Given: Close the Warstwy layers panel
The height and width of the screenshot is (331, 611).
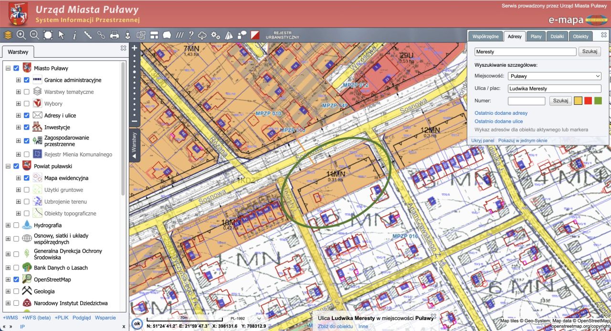Looking at the screenshot, I should (x=123, y=48).
